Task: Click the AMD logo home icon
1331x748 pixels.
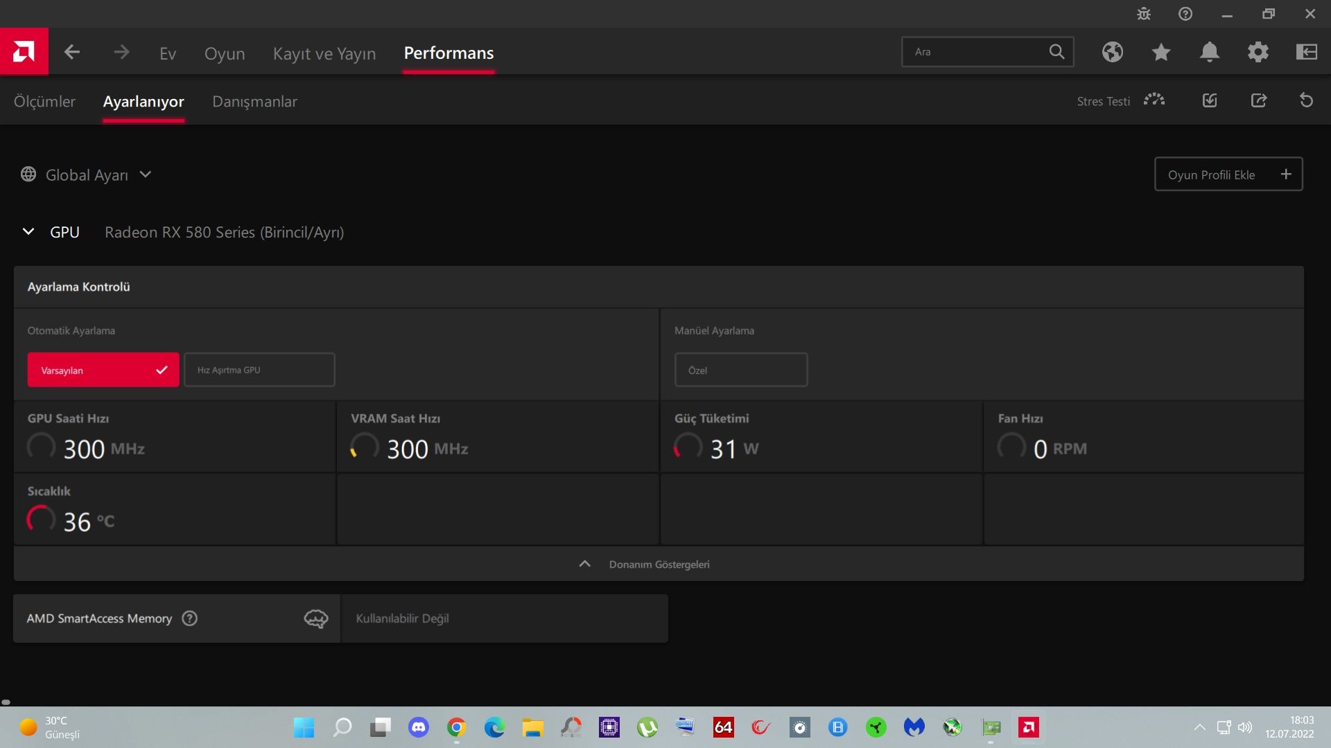Action: [x=24, y=52]
